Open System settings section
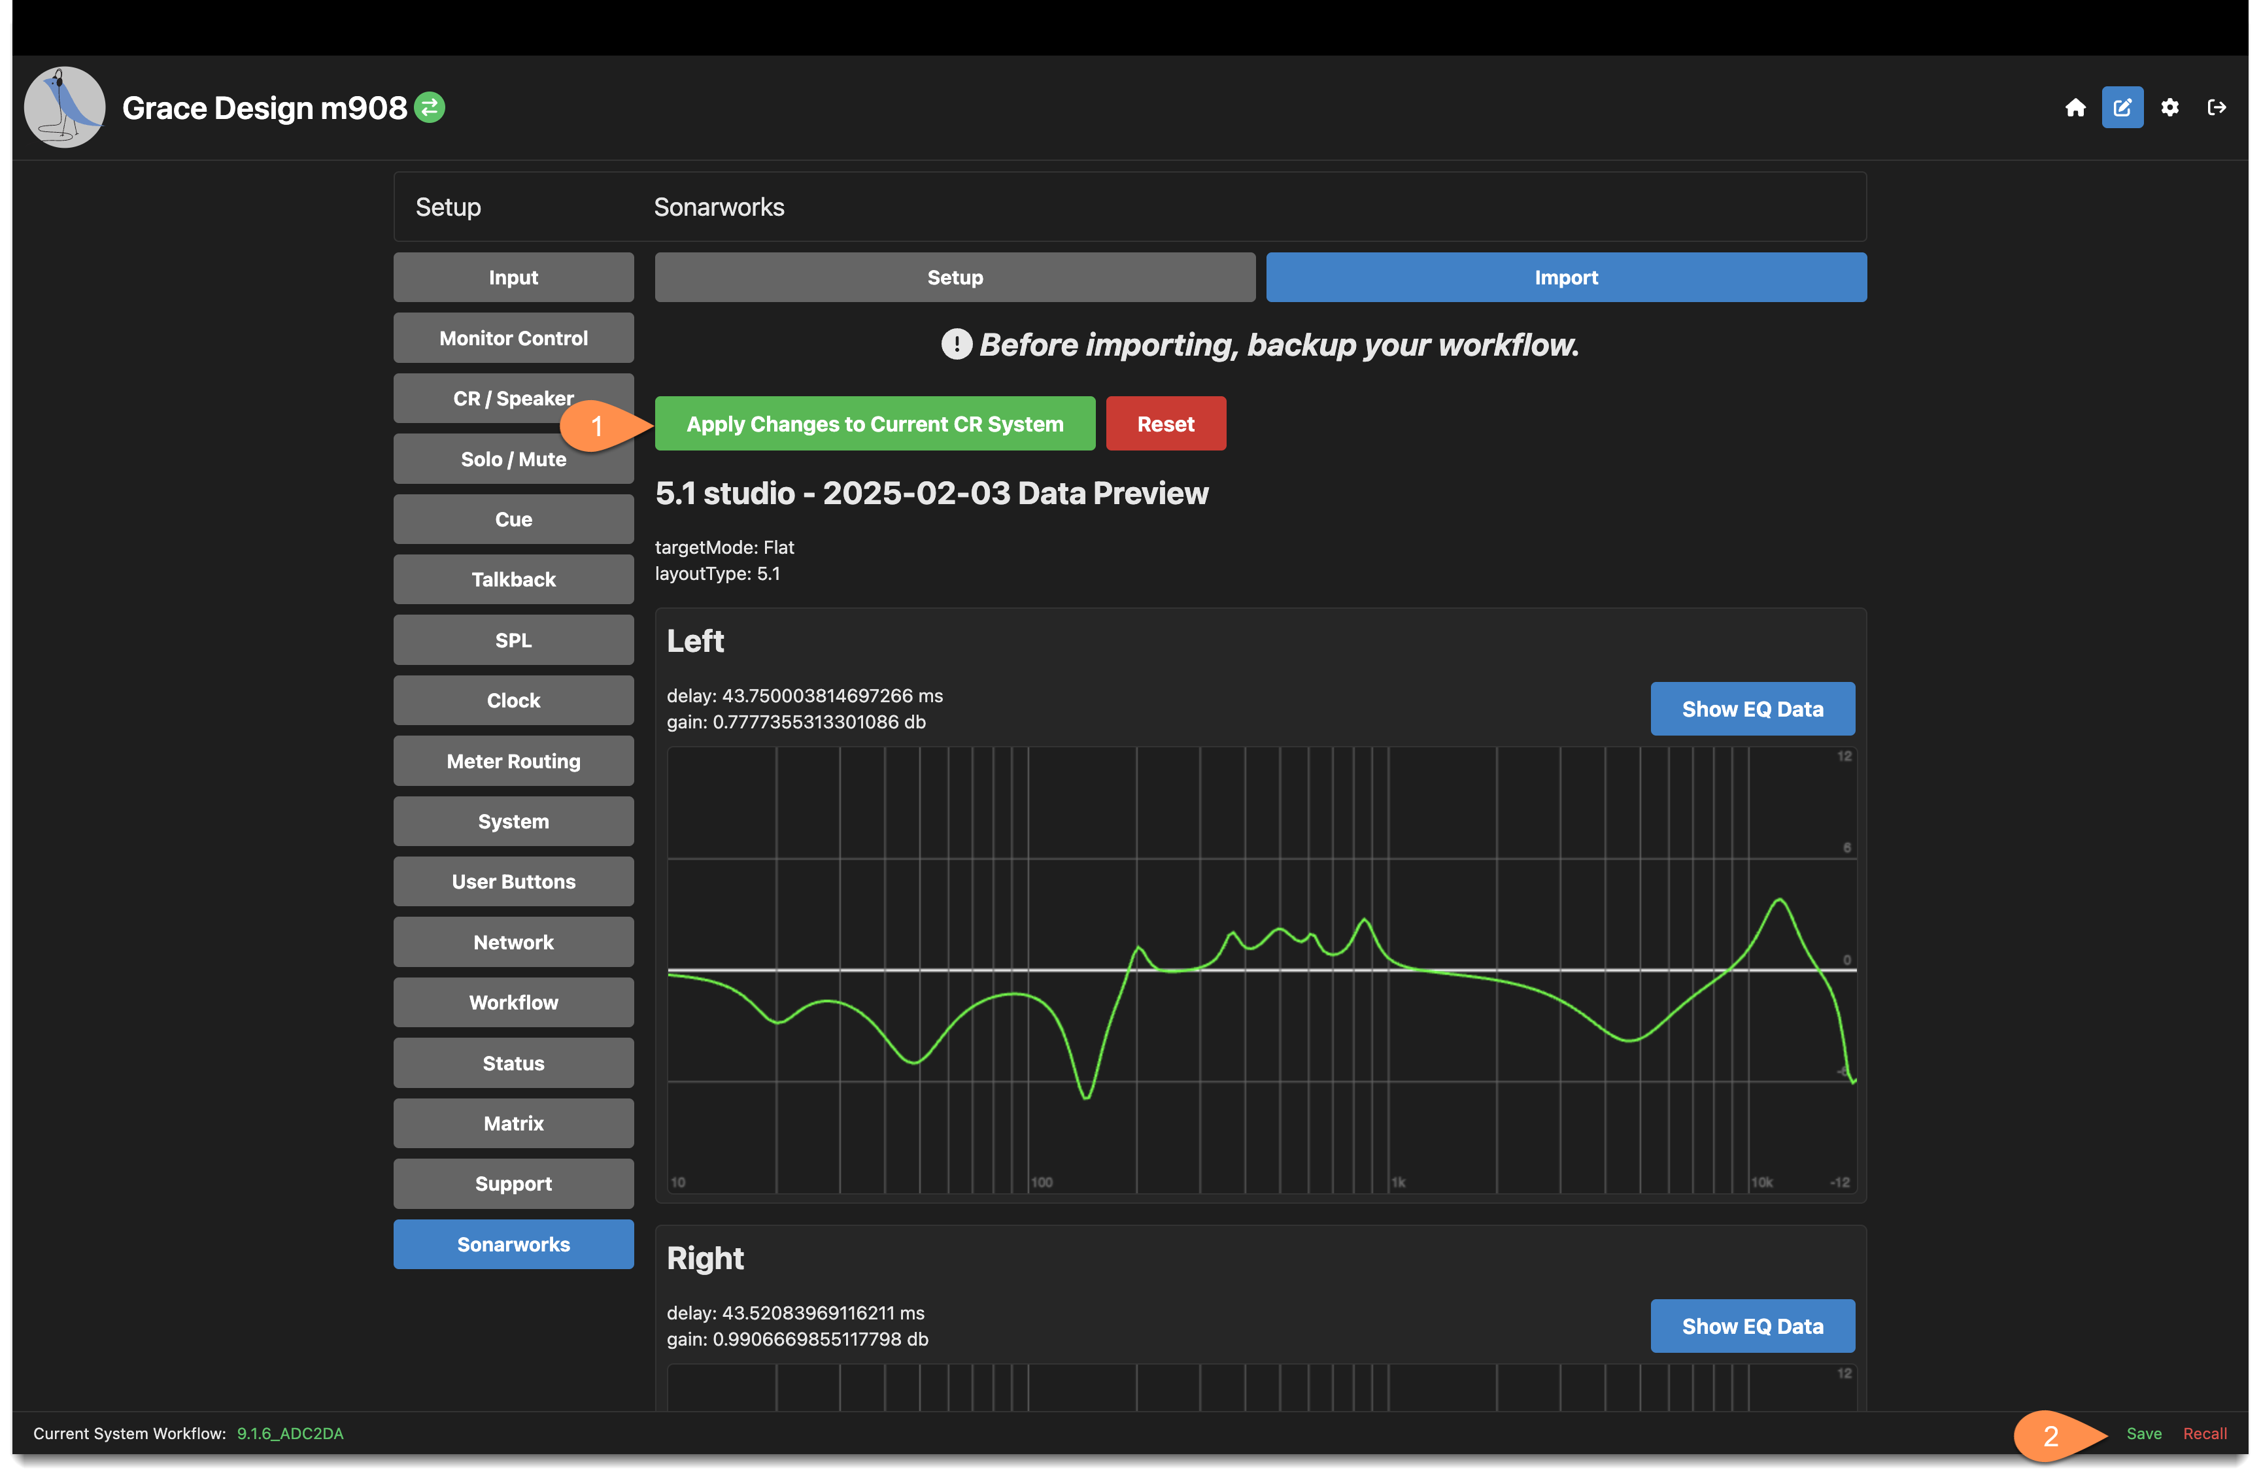 pos(513,822)
